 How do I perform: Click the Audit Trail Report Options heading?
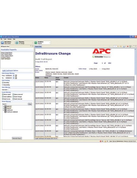10,70
